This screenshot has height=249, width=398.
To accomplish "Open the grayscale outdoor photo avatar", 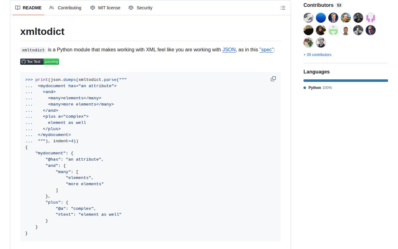I will [358, 30].
